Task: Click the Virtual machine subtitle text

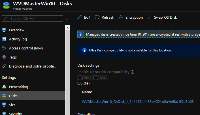Action: [x=23, y=9]
